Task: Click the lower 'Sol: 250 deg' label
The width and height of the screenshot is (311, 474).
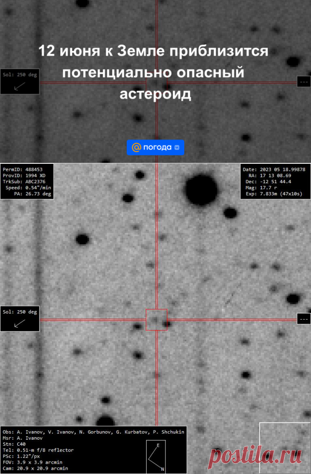Action: [19, 312]
